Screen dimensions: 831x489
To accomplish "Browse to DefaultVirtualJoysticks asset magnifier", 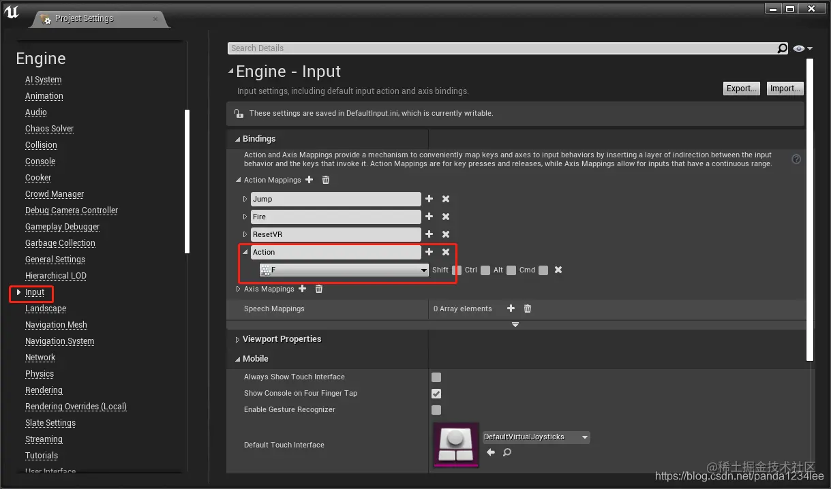I will click(x=507, y=452).
